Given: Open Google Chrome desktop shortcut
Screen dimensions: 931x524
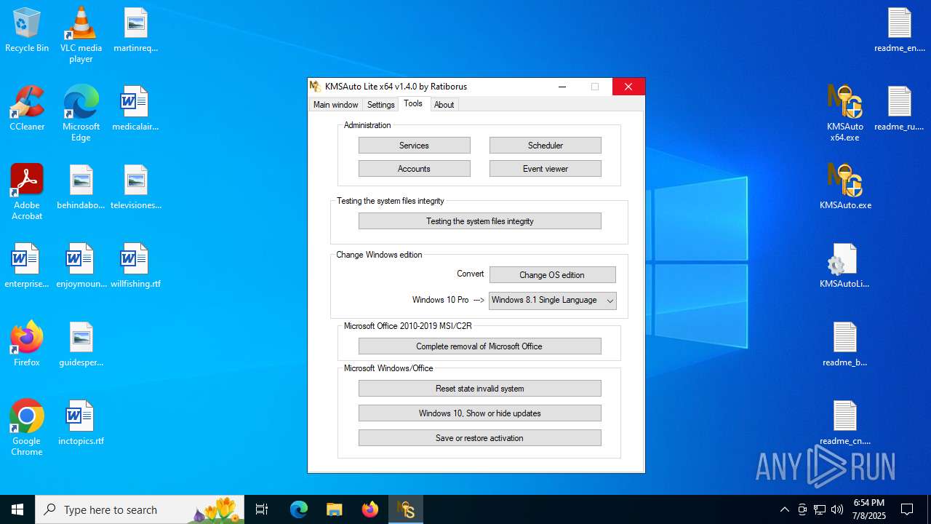Looking at the screenshot, I should point(27,428).
